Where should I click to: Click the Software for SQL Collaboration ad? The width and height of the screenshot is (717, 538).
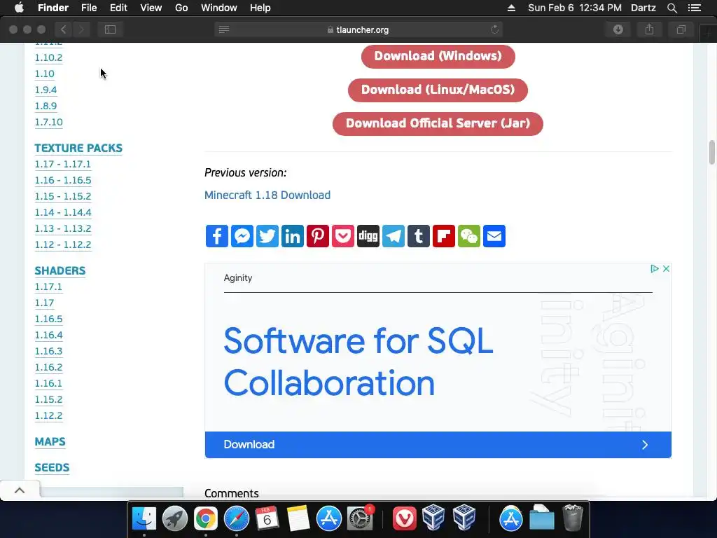coord(358,361)
